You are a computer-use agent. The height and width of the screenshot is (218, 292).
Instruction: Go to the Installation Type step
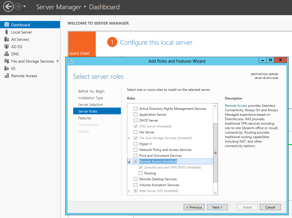point(90,98)
